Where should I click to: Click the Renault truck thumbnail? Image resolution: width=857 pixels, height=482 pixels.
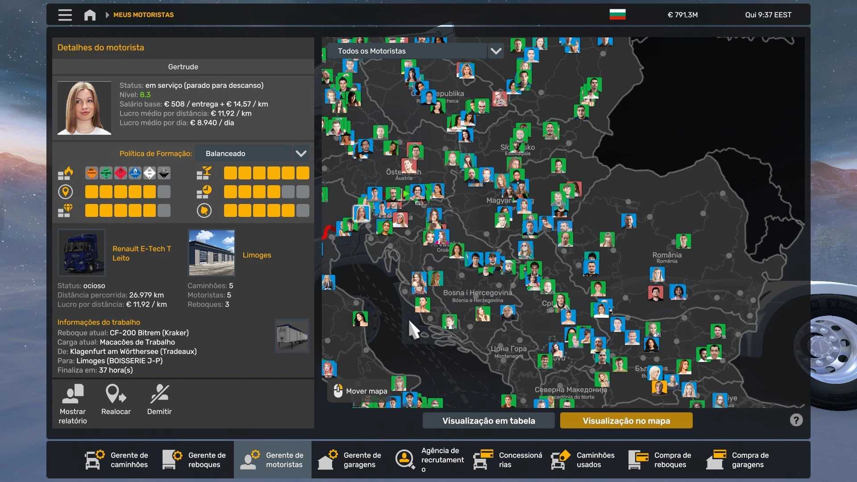pos(82,253)
